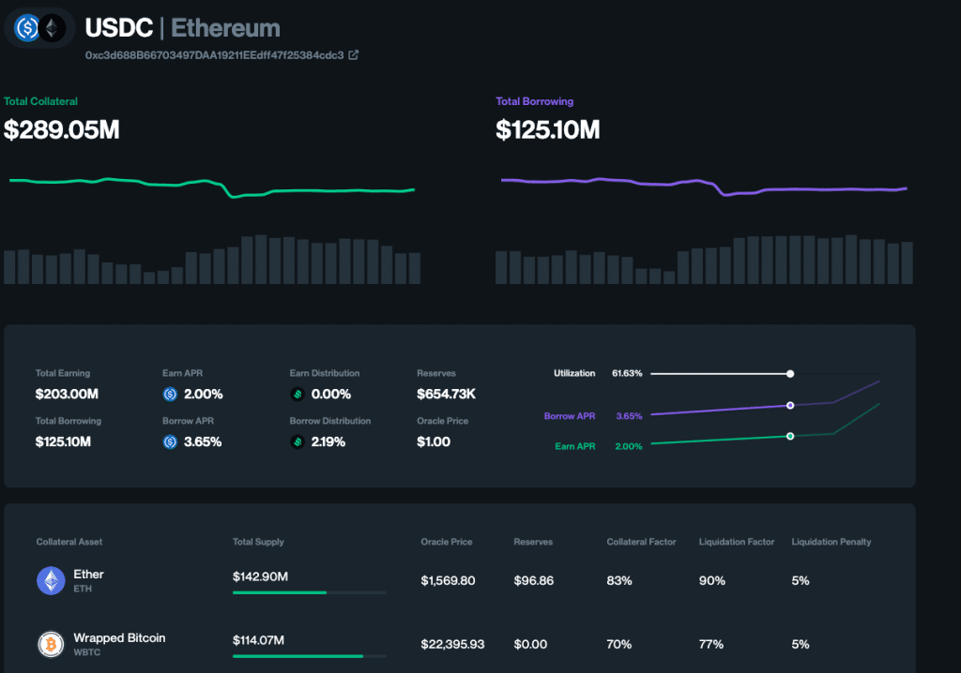Click the $203.00M total earning value
The height and width of the screenshot is (673, 961).
[67, 395]
